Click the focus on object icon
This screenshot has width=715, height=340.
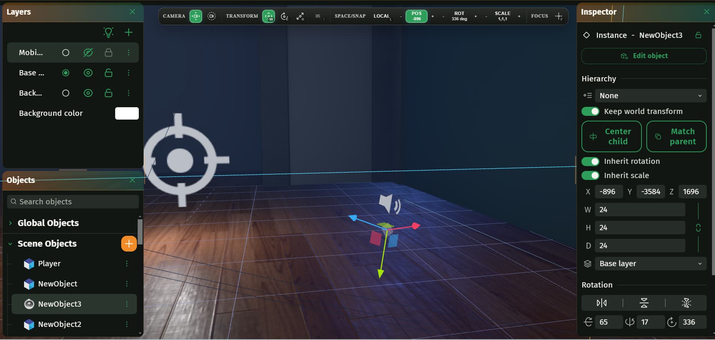559,16
